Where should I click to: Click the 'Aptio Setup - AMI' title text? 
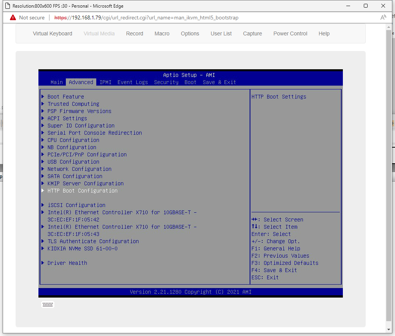pyautogui.click(x=189, y=75)
